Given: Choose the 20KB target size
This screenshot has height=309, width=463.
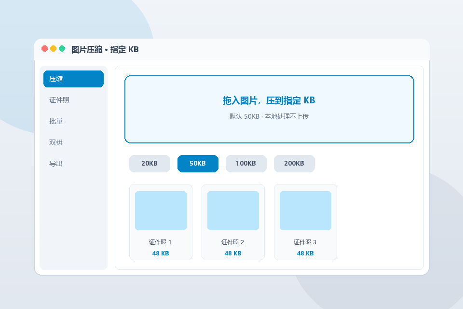Looking at the screenshot, I should pos(150,164).
